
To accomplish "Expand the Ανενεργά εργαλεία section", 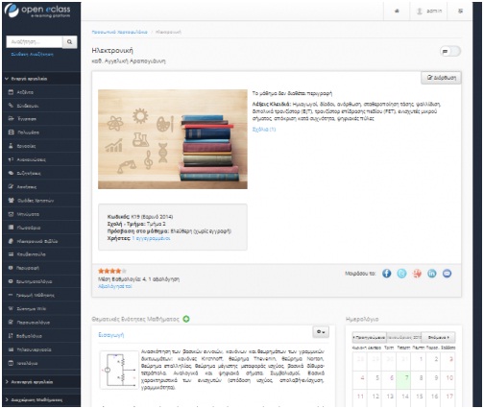I will [x=41, y=382].
